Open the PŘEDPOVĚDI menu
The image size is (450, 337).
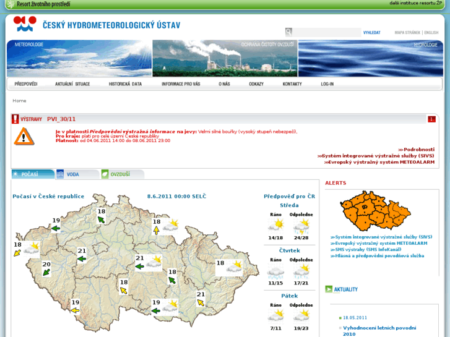point(26,84)
